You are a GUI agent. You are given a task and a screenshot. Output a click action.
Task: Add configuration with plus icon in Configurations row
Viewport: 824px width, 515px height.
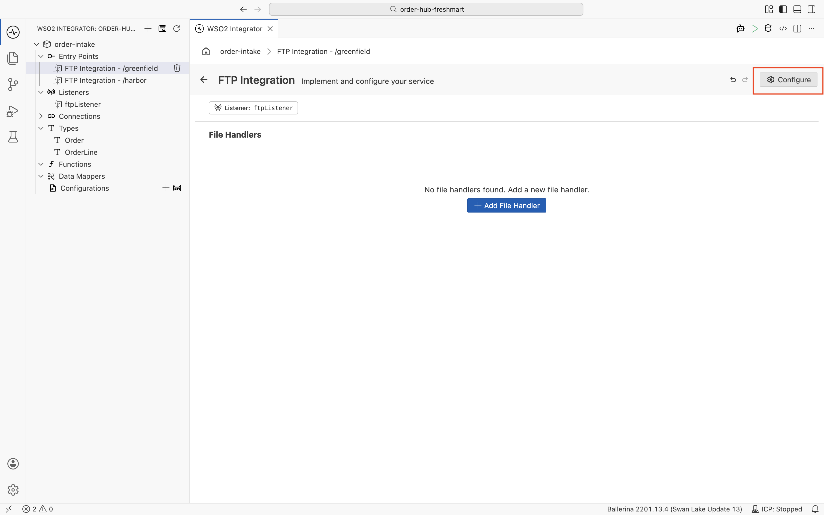166,188
